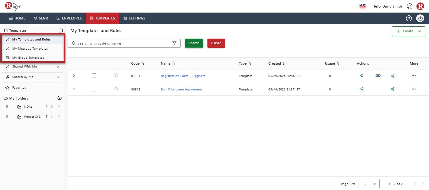Check the box for Non Disclosure Agreement
The height and width of the screenshot is (190, 429).
(x=94, y=89)
